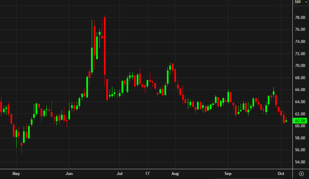Click the 54.00 price axis label
The height and width of the screenshot is (179, 309).
click(x=300, y=162)
